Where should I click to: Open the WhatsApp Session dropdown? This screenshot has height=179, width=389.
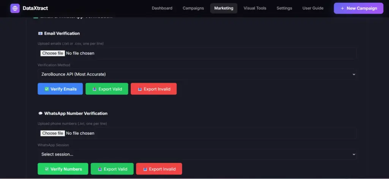[197, 154]
